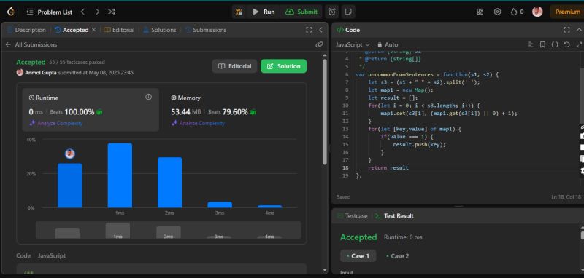The width and height of the screenshot is (584, 278).
Task: Select the Accepted tab
Action: click(x=72, y=30)
